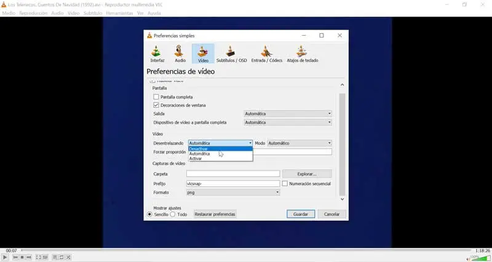492x262 pixels.
Task: Open the Salida dropdown
Action: pyautogui.click(x=288, y=114)
